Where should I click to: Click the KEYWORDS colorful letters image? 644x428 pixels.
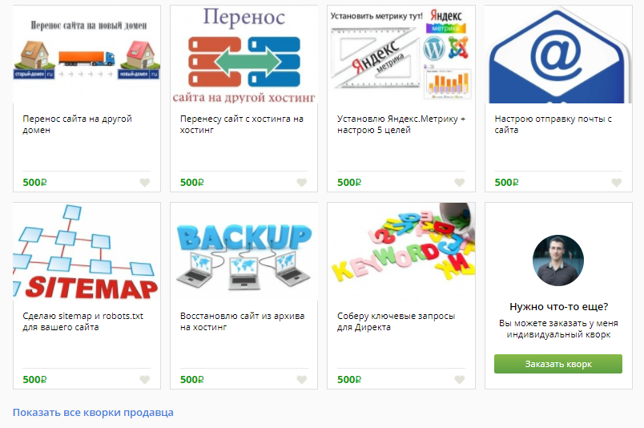point(401,251)
